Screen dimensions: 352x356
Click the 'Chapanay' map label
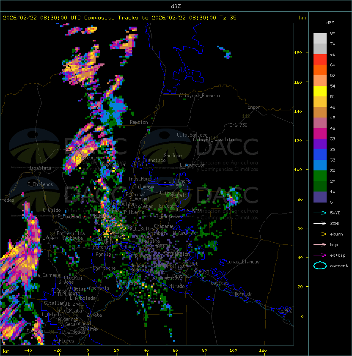tap(164, 226)
